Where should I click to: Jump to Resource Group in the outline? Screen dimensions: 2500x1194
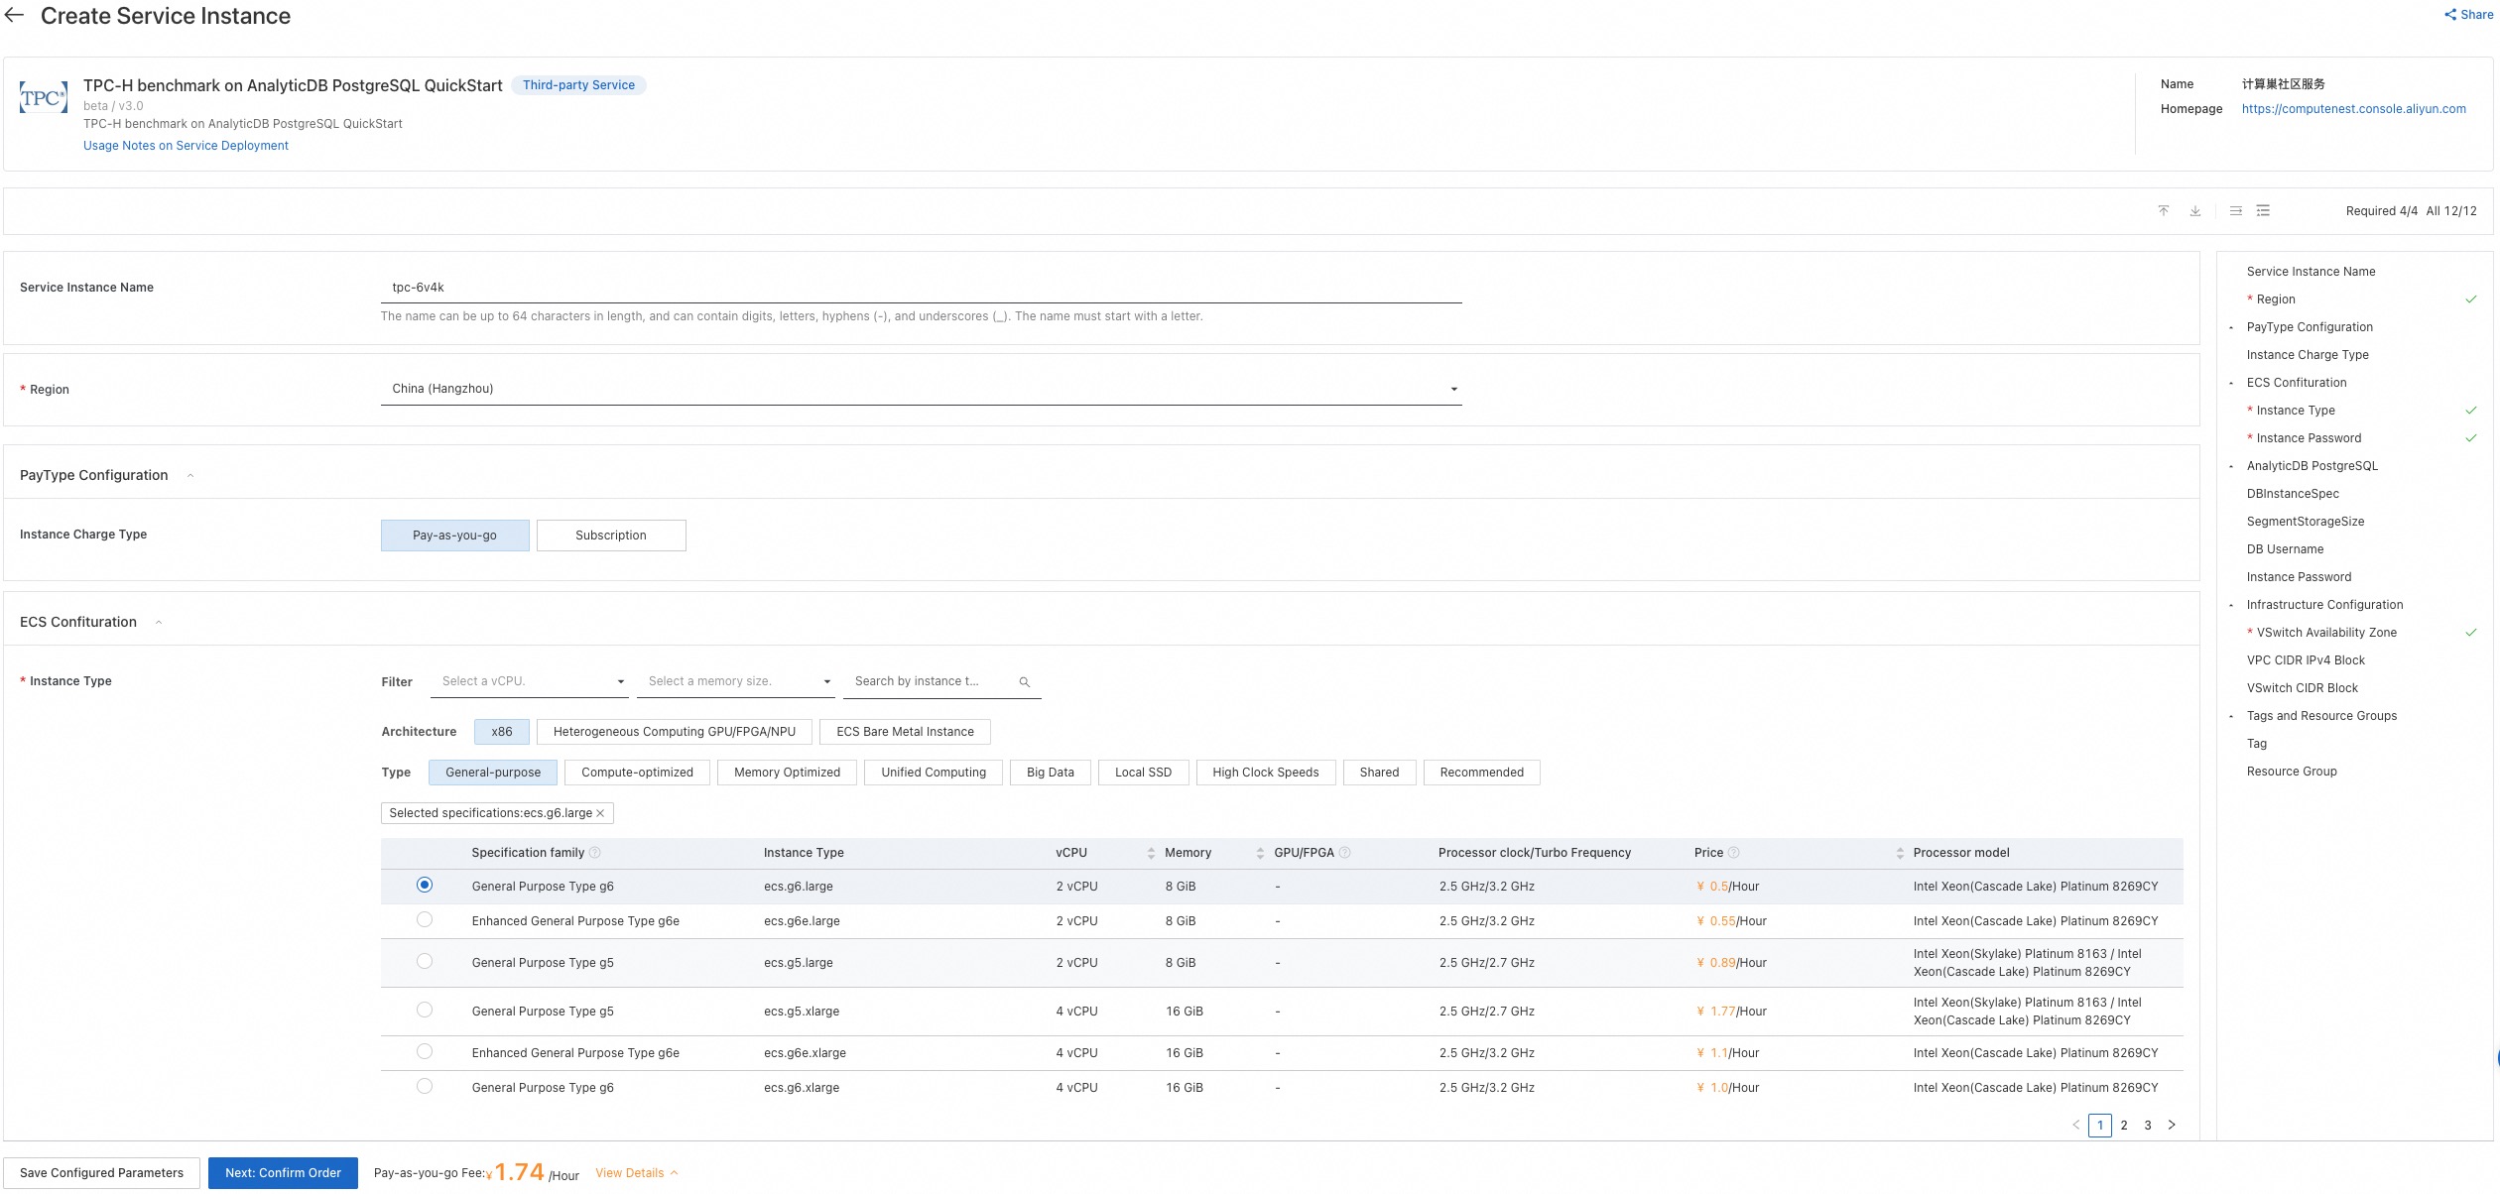click(2292, 772)
